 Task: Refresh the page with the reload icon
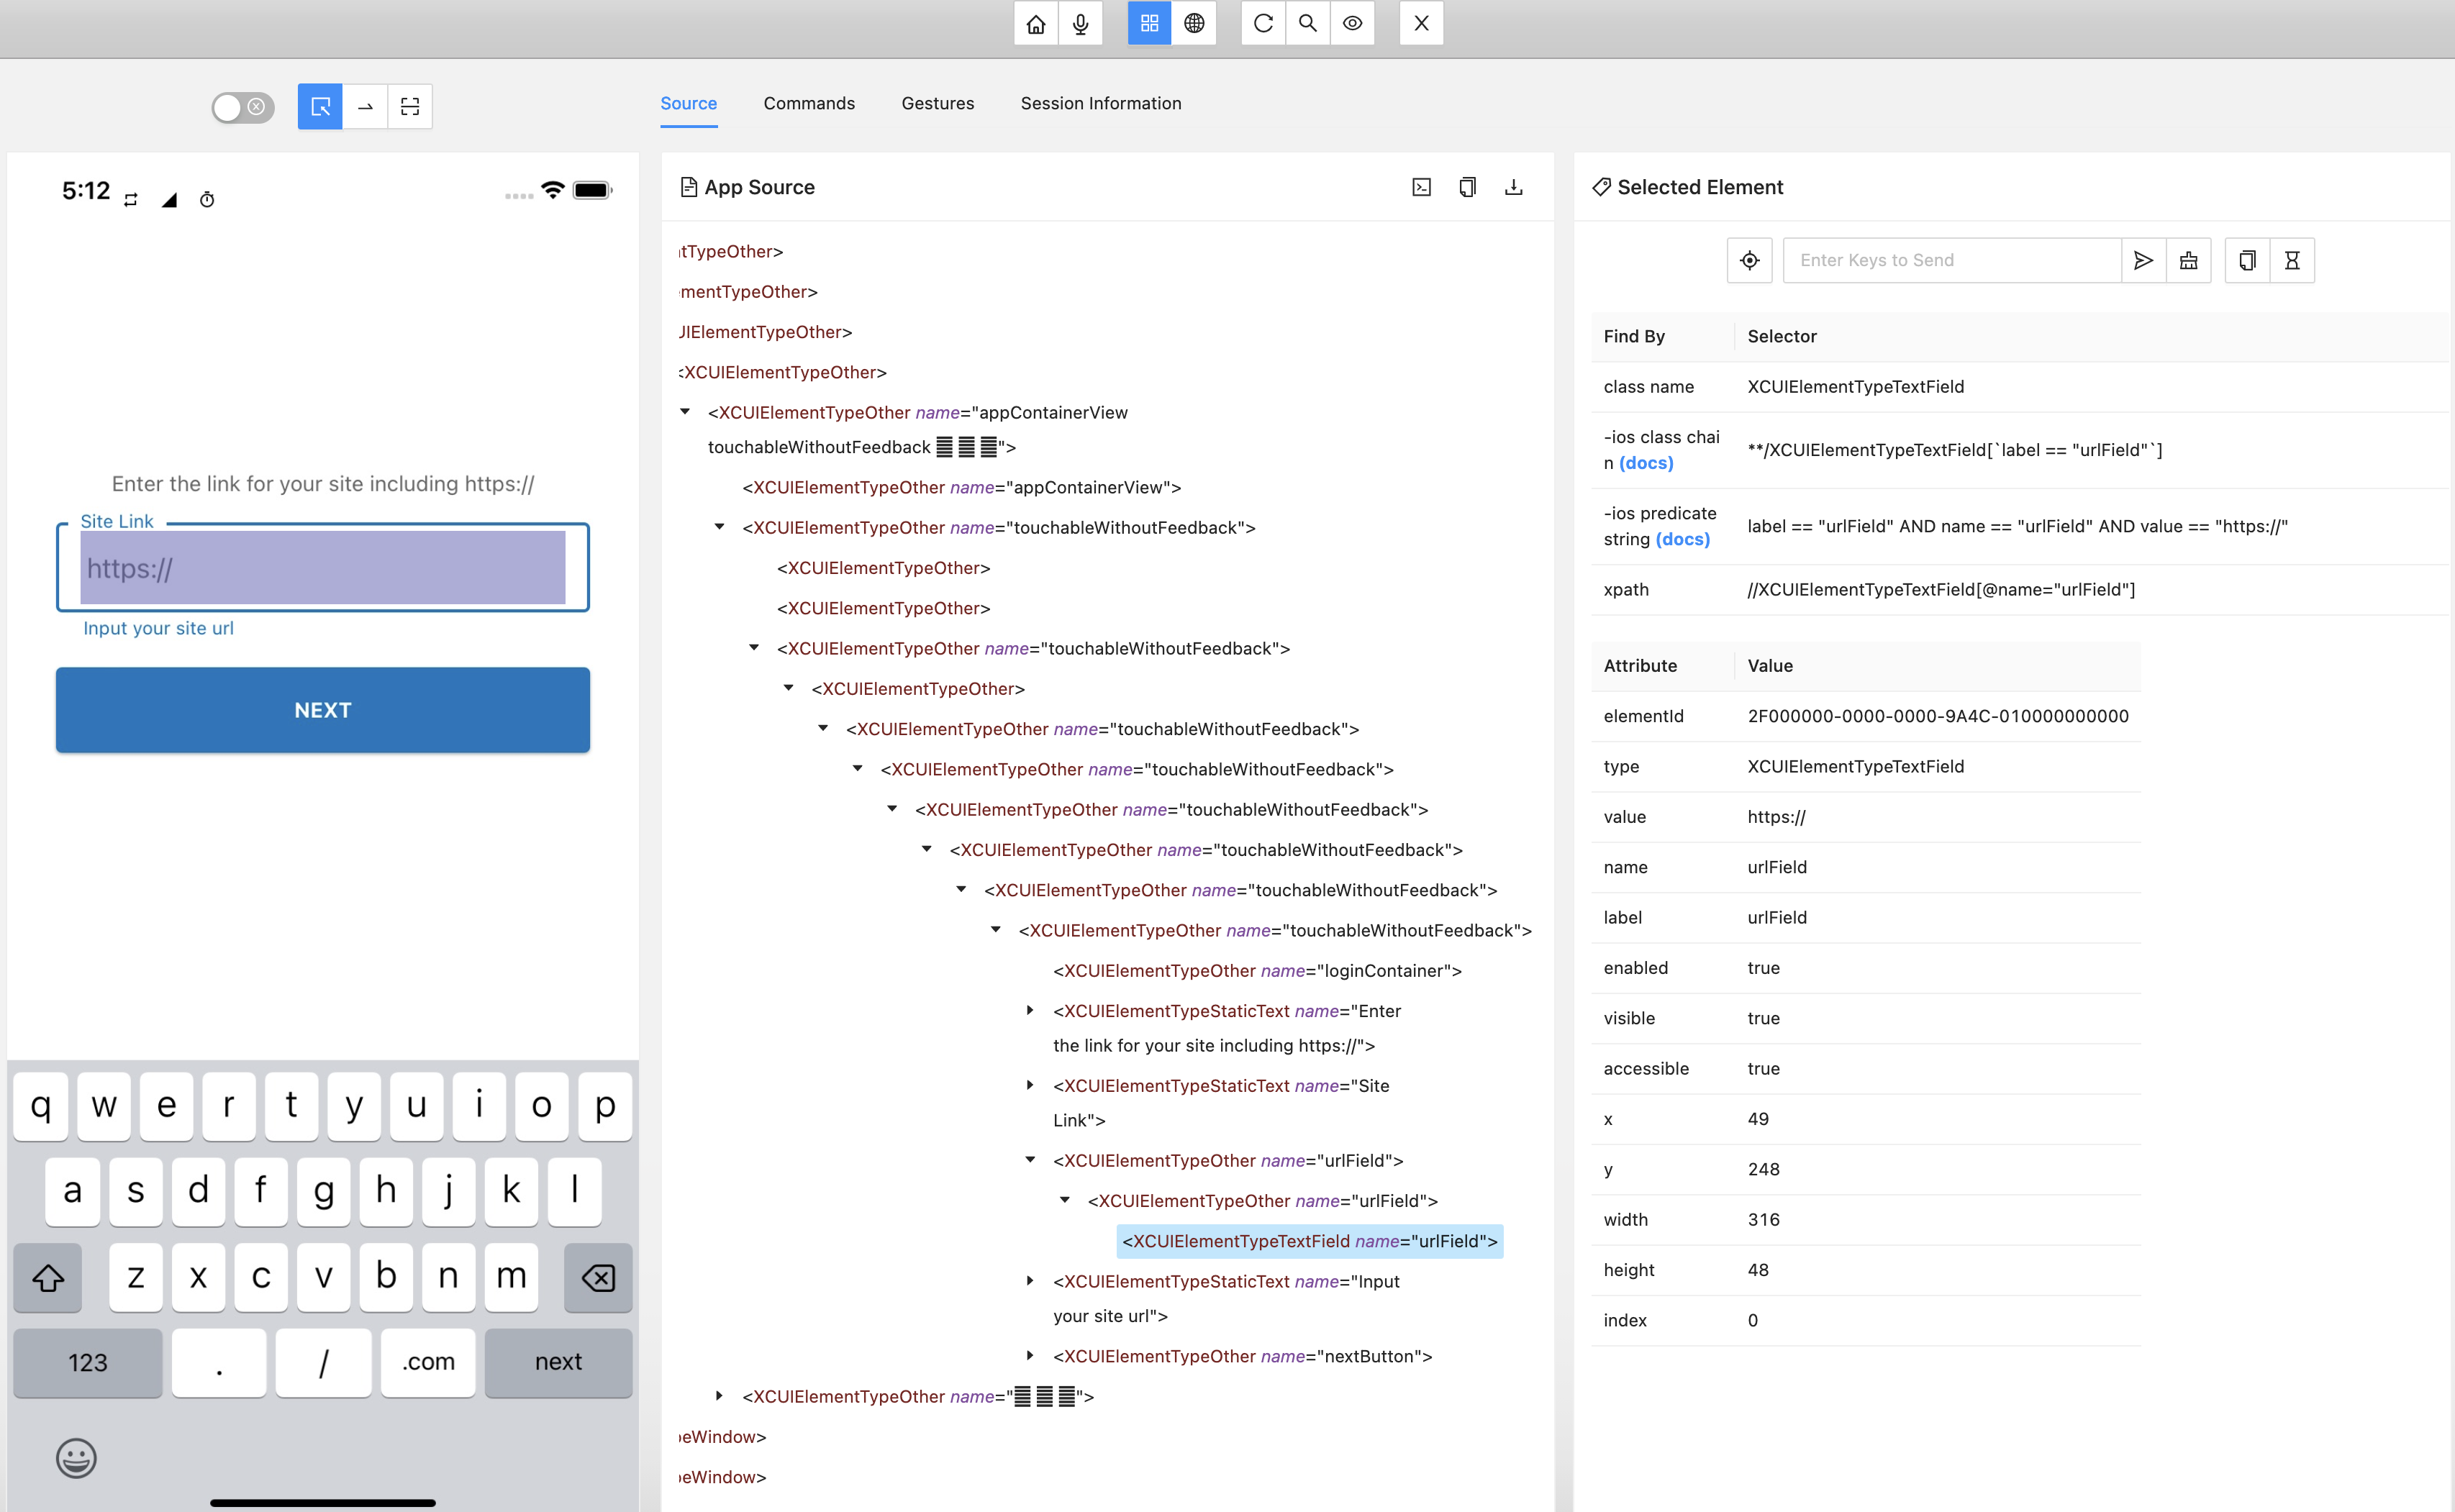1262,23
